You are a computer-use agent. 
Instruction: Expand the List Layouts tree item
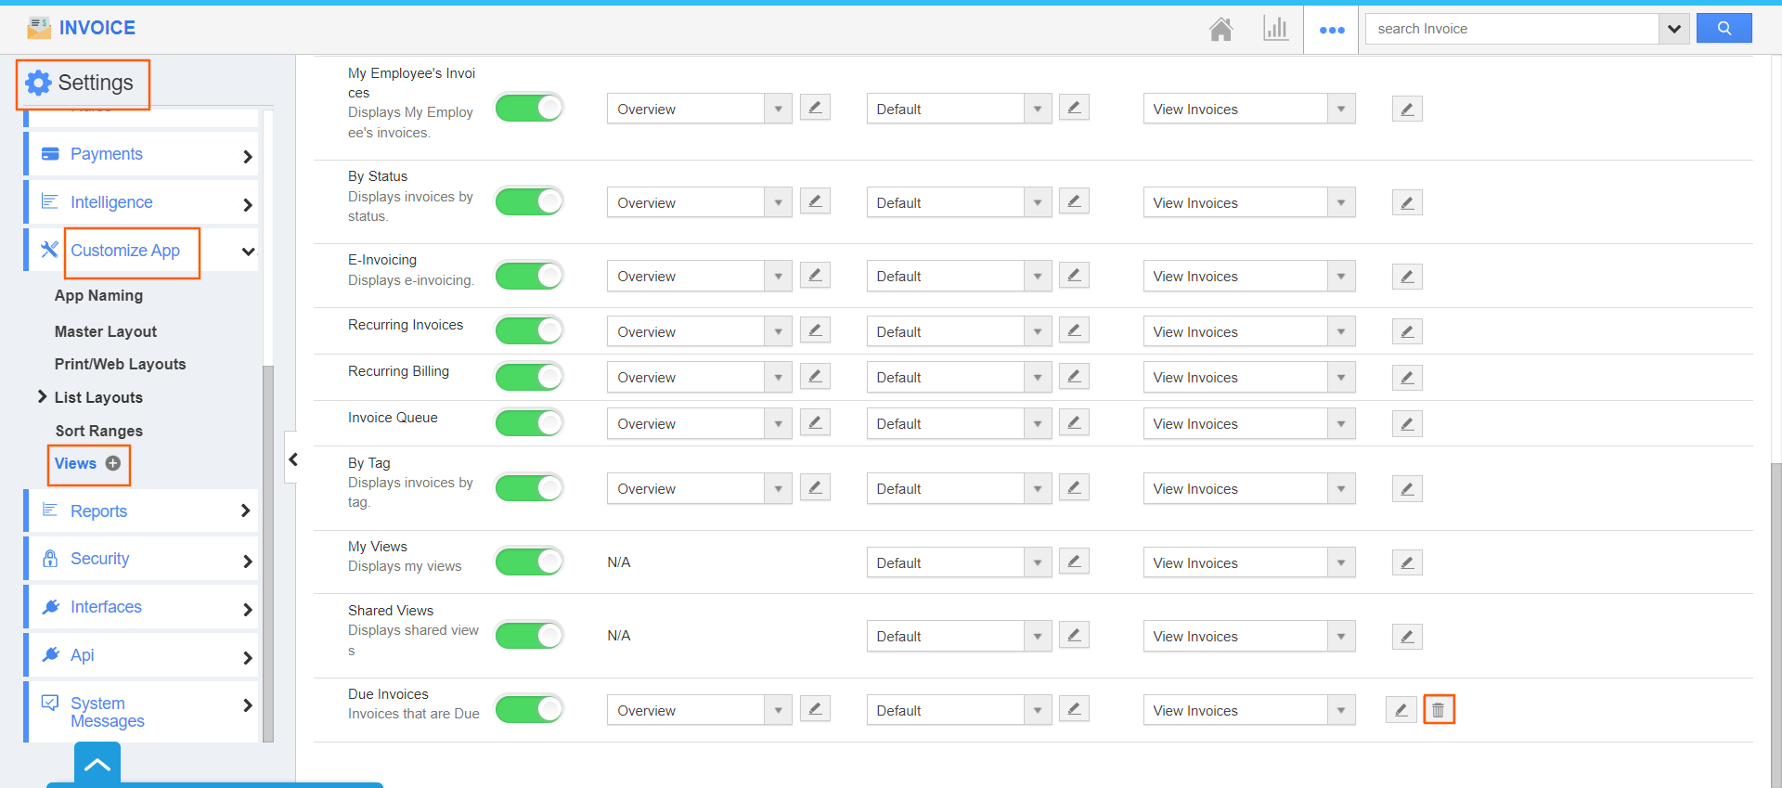[42, 397]
